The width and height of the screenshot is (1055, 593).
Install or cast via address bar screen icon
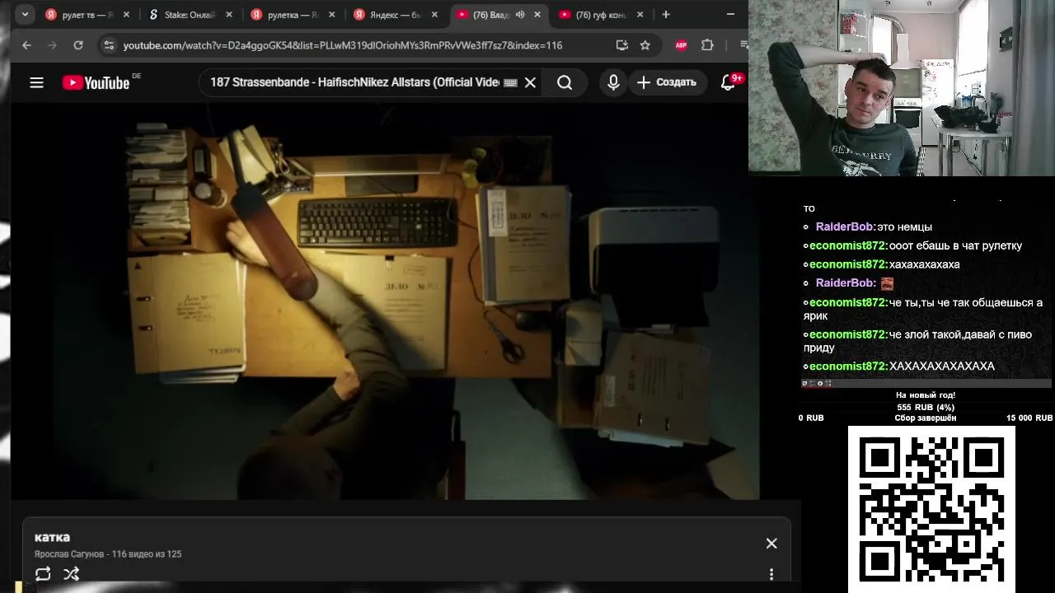point(621,45)
